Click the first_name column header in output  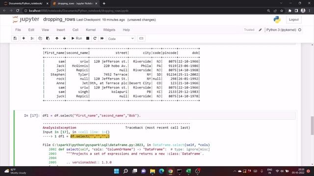tap(54, 53)
